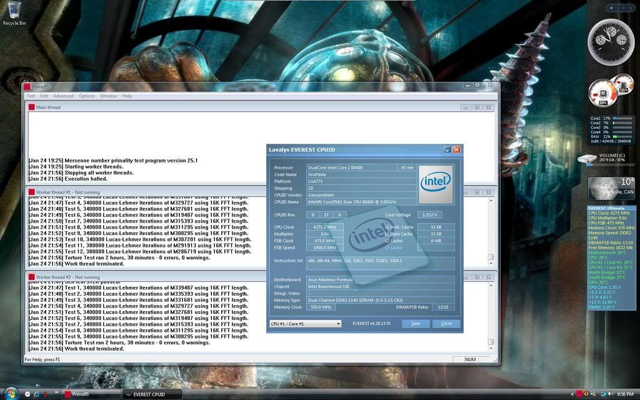The height and width of the screenshot is (400, 640).
Task: Click the Processor name field E8400
Action: [x=351, y=167]
